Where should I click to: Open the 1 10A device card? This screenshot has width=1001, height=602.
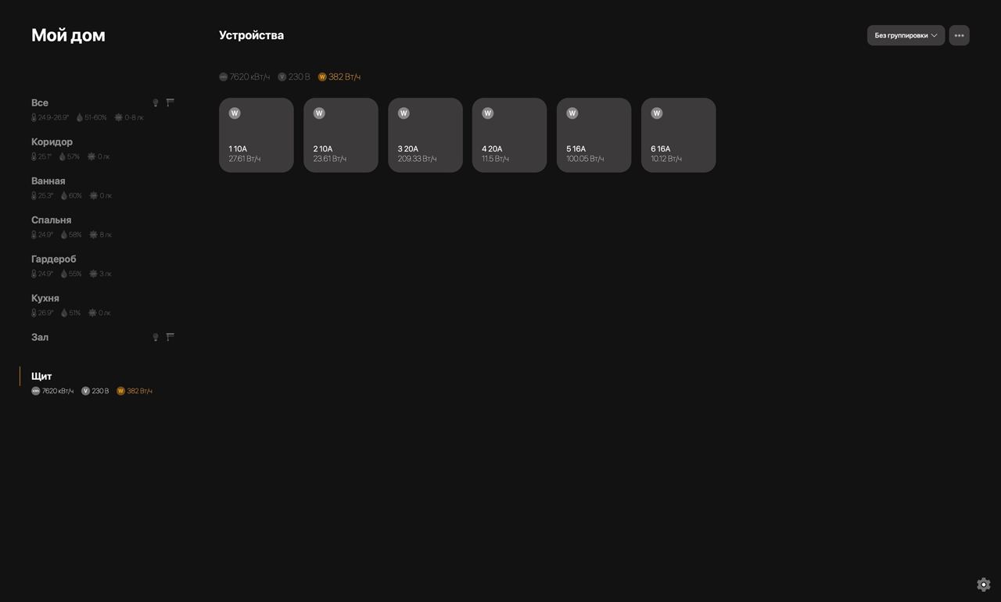(x=257, y=135)
